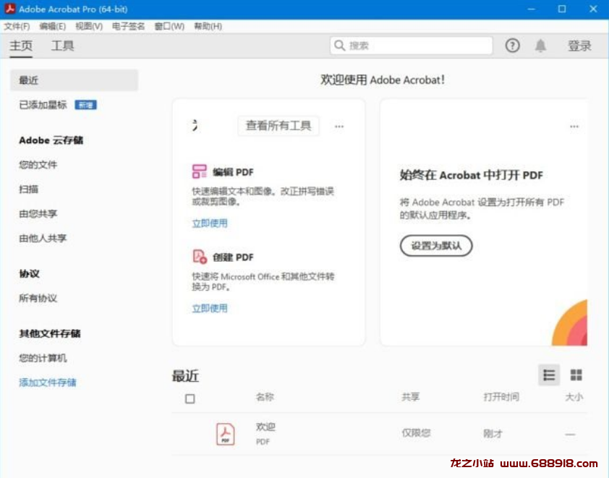The width and height of the screenshot is (609, 478).
Task: Click the 设置为默认 button
Action: (436, 245)
